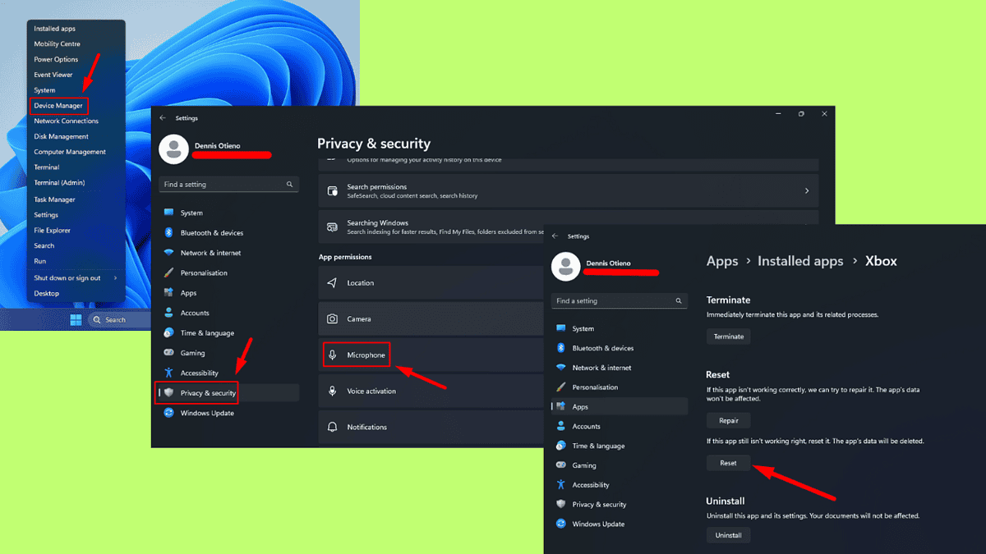Screen dimensions: 986x554
Task: Select Time & language in the Xbox window sidebar
Action: tap(620, 446)
